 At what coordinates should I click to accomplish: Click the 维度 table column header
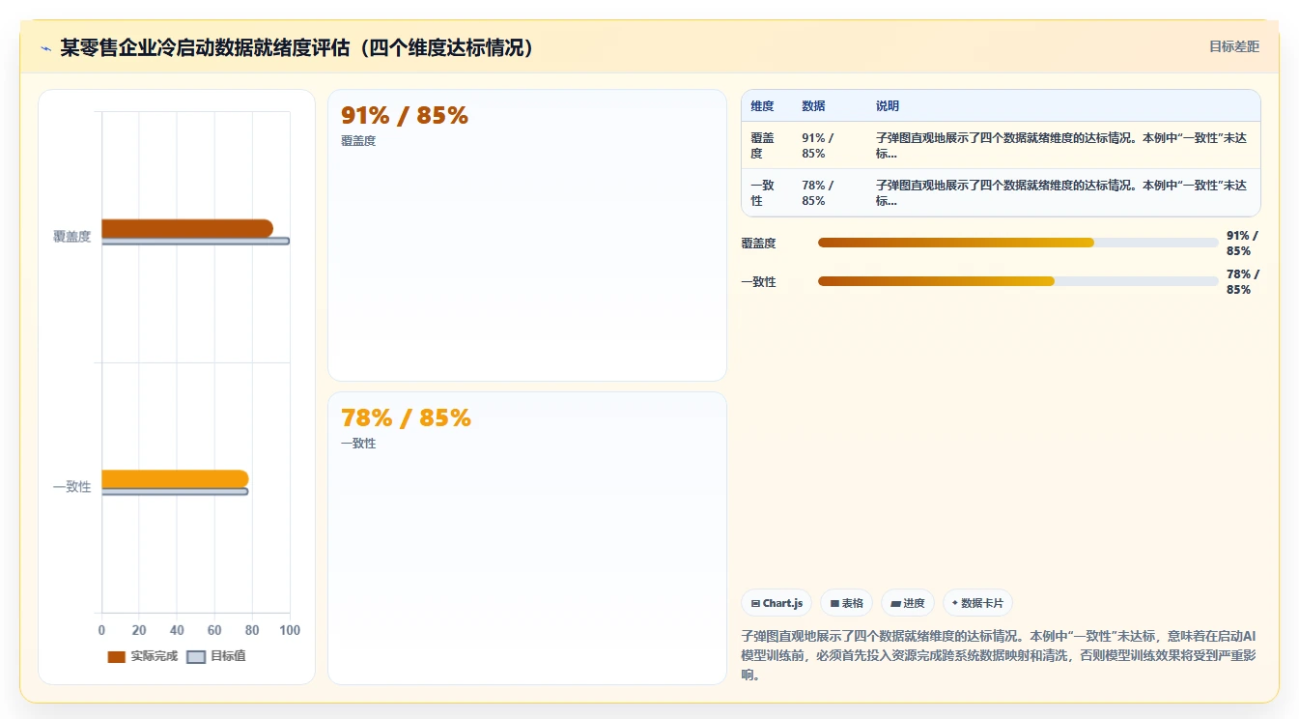pos(762,106)
